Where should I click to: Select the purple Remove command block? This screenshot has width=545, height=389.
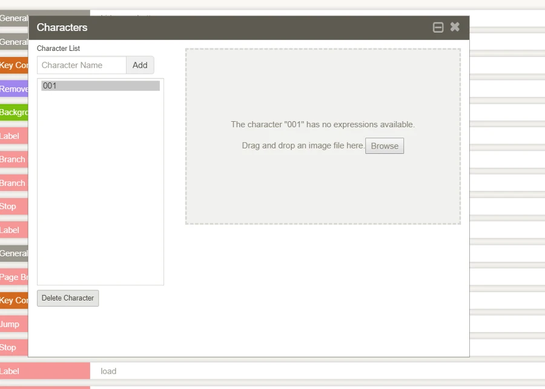click(14, 89)
